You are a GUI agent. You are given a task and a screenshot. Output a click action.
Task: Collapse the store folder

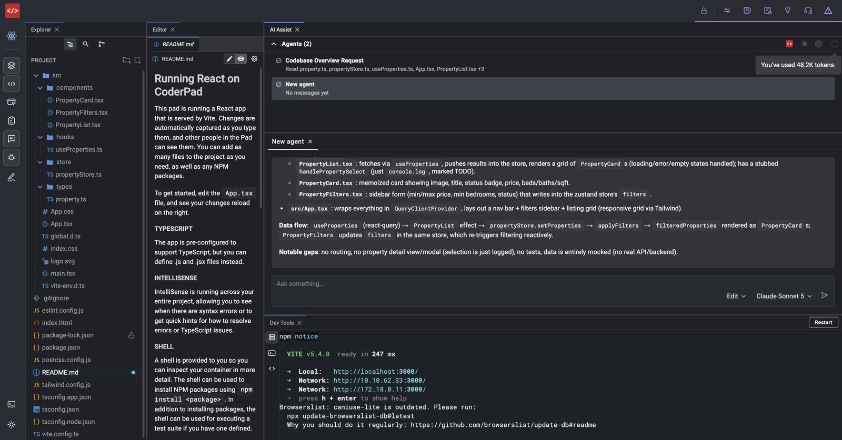[x=40, y=162]
